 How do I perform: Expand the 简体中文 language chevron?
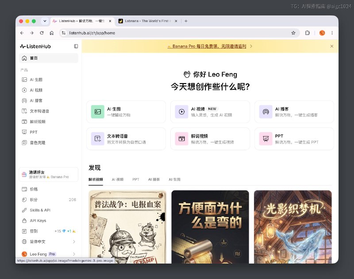pos(74,241)
